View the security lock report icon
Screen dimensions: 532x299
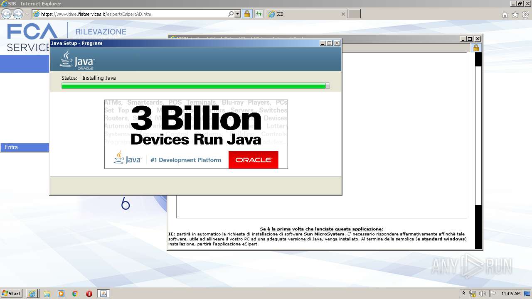[247, 14]
